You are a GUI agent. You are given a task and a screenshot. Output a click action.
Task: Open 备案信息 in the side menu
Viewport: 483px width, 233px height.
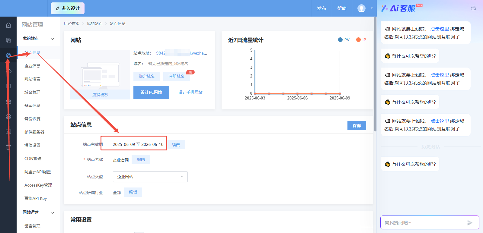point(32,105)
